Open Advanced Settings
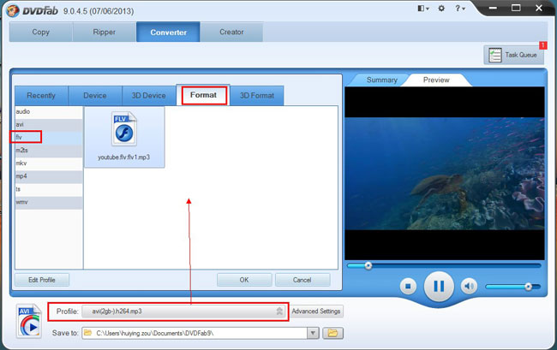 [316, 311]
